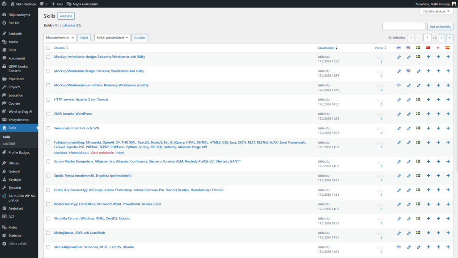Add Chinese translation for HTTP-servrar row
Viewport: 458px width, 258px height.
point(428,99)
